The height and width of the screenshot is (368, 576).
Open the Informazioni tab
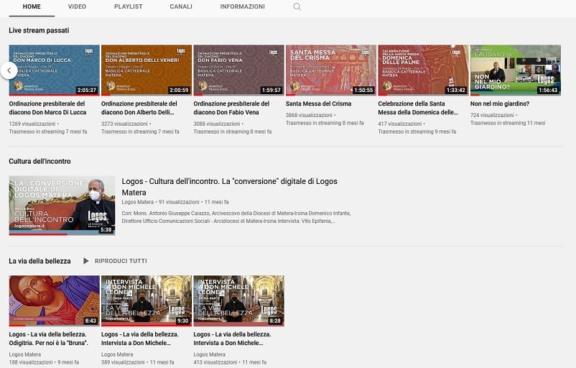point(242,7)
